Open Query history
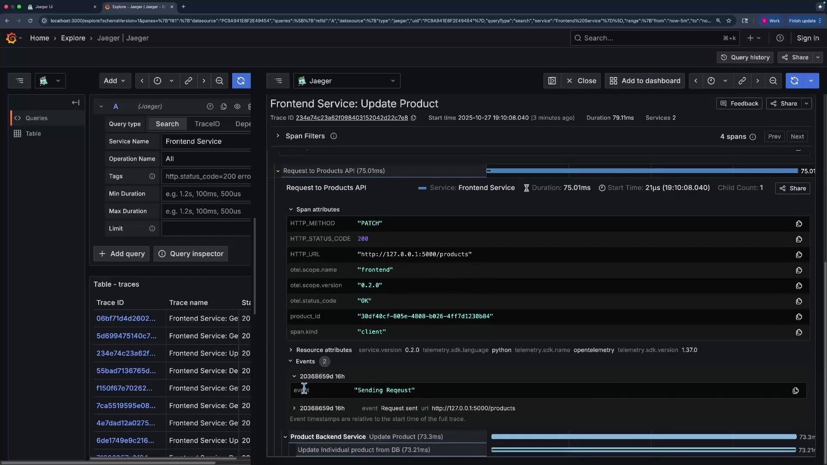 745,58
